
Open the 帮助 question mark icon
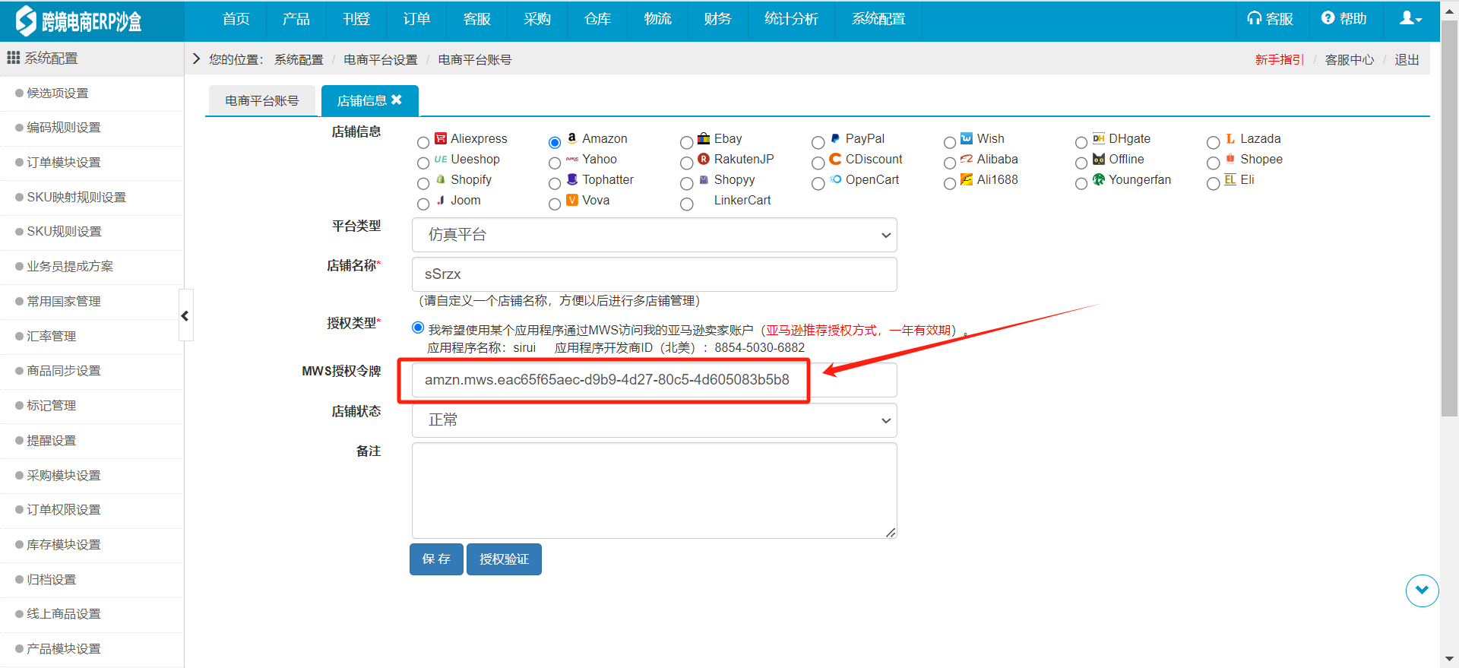pyautogui.click(x=1328, y=18)
